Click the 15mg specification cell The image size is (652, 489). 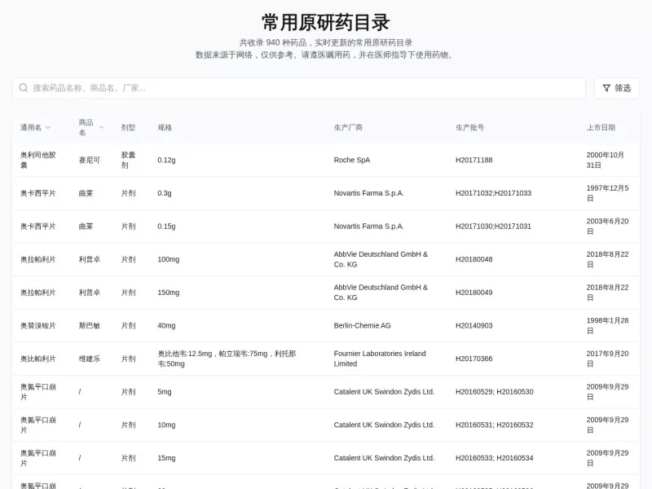(166, 458)
